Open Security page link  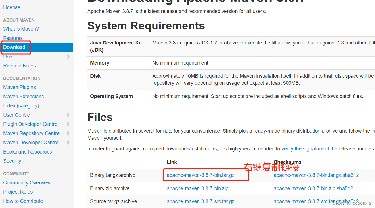(x=12, y=161)
